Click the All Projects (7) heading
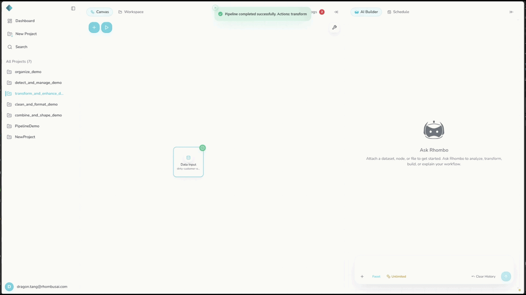Screen dimensions: 526x295 click(19, 61)
